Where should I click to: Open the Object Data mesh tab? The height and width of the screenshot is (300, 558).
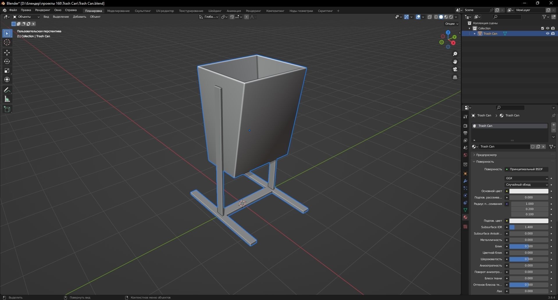click(465, 210)
